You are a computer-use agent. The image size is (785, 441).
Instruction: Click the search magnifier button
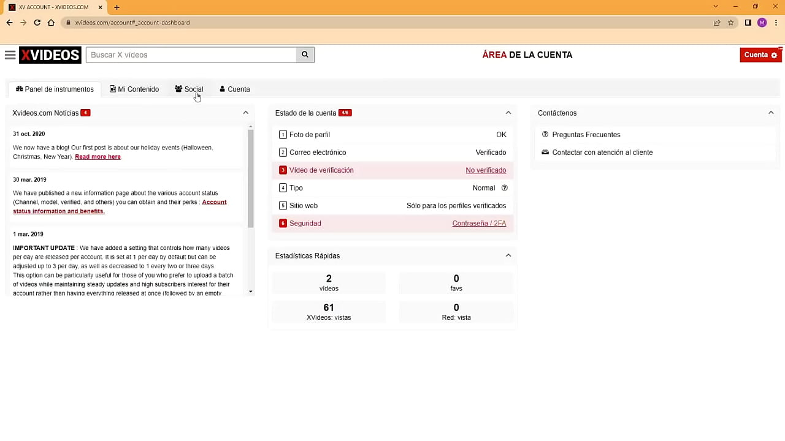305,55
